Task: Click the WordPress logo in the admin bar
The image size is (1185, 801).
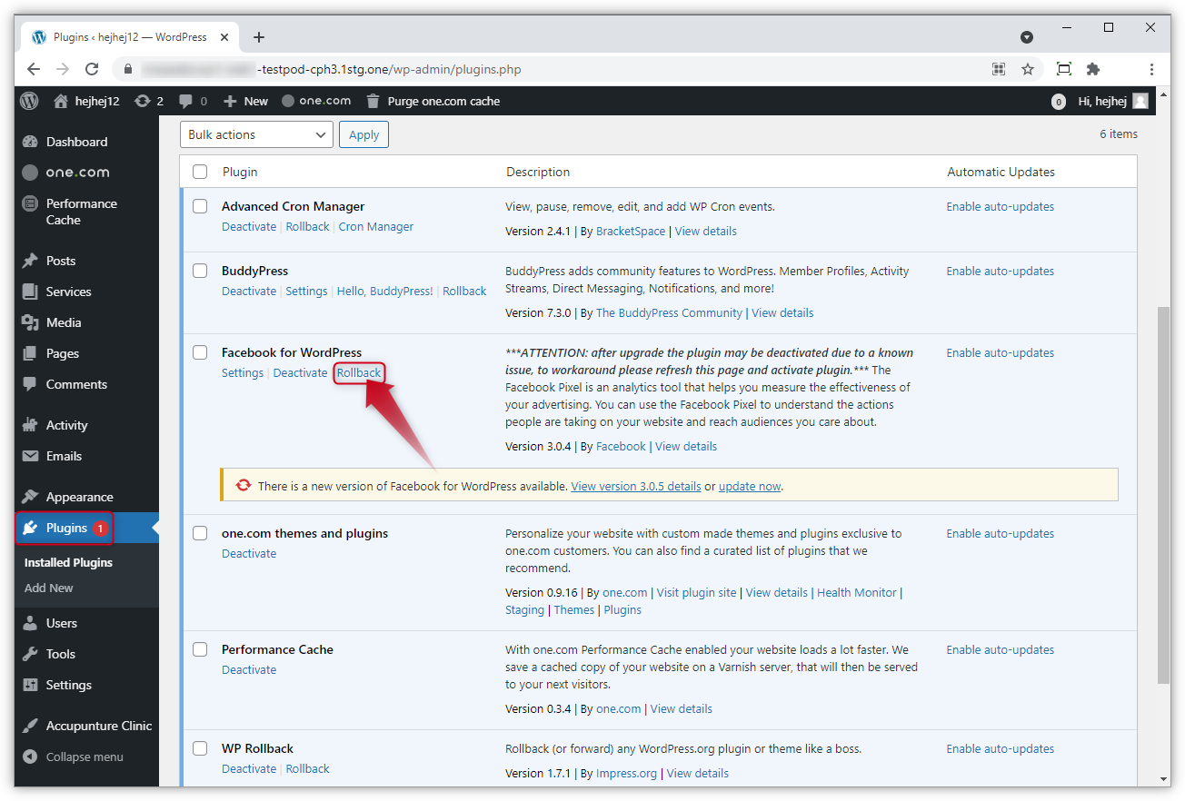Action: [28, 101]
